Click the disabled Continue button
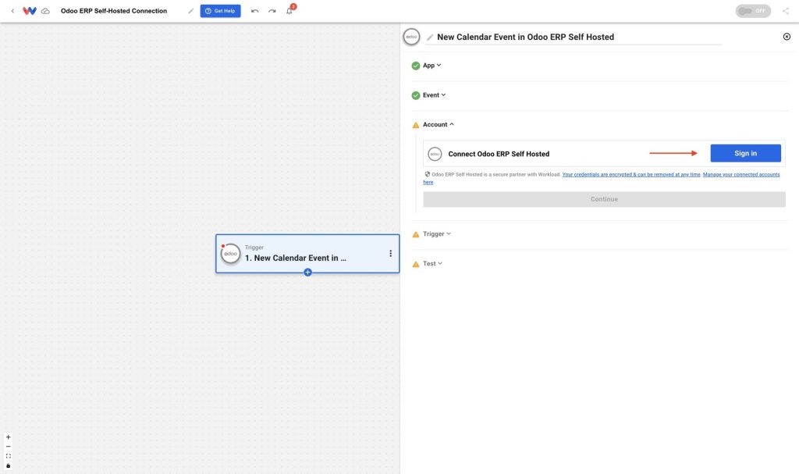799x474 pixels. tap(605, 199)
